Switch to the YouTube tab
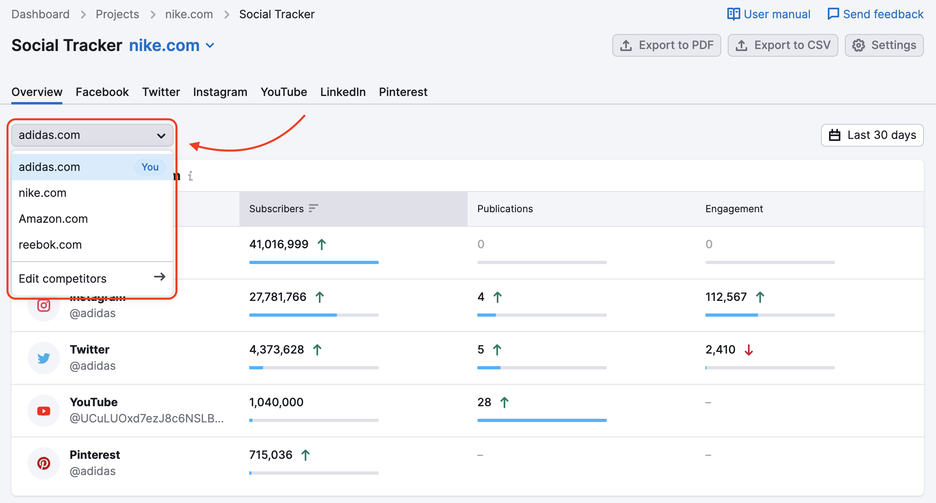 pyautogui.click(x=283, y=92)
